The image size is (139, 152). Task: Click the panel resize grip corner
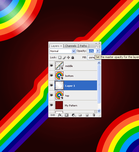(x=100, y=116)
